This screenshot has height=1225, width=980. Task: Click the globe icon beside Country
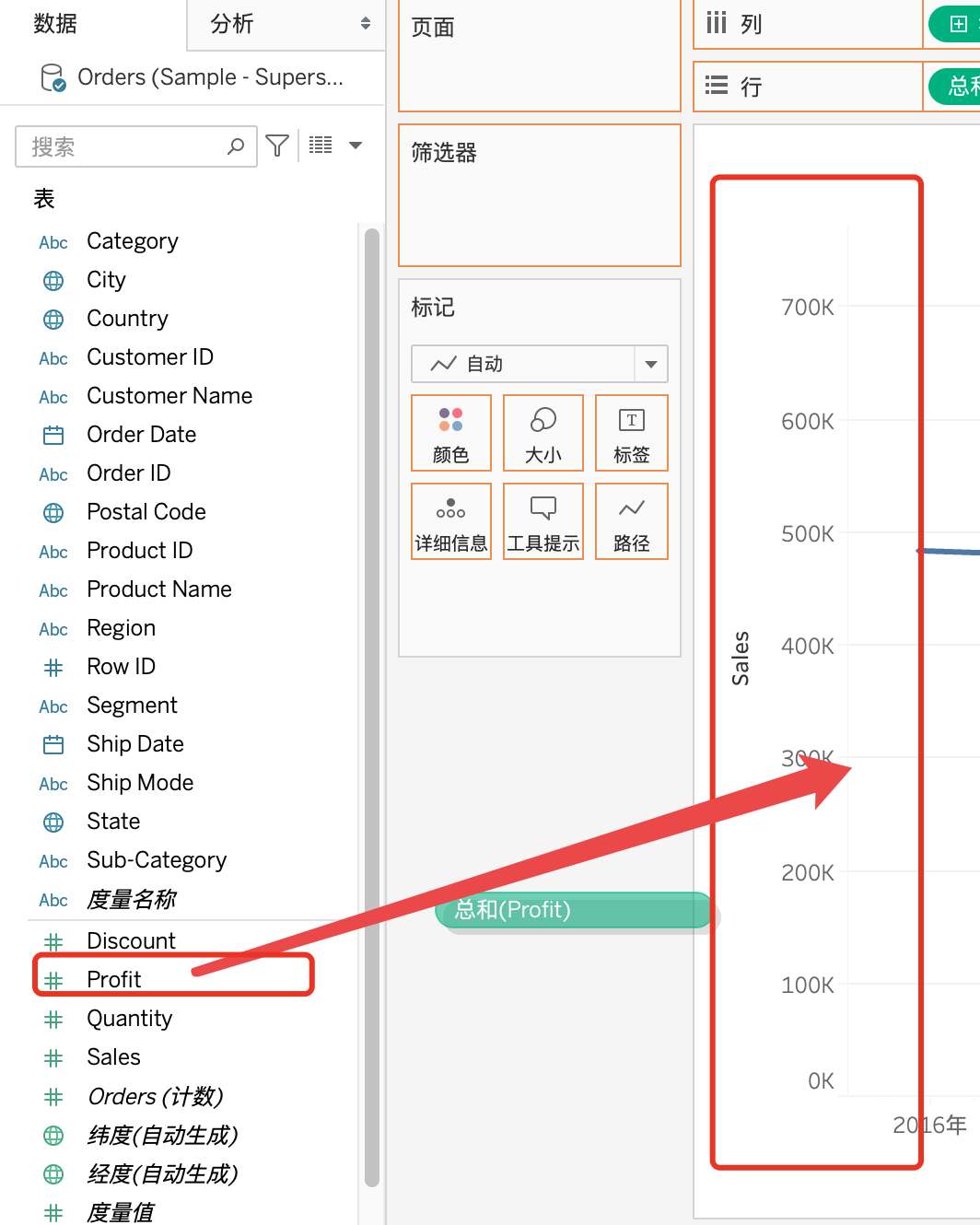click(x=54, y=319)
